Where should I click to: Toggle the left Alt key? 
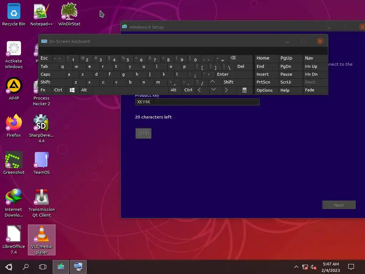click(86, 90)
